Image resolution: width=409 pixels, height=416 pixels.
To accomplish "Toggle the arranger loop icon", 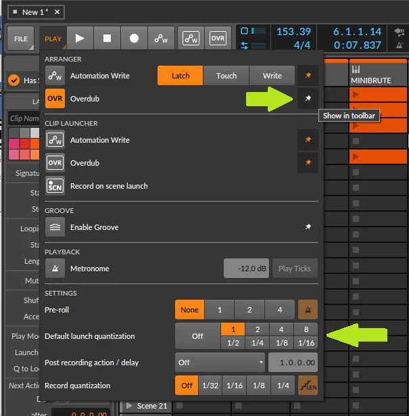I will point(245,45).
